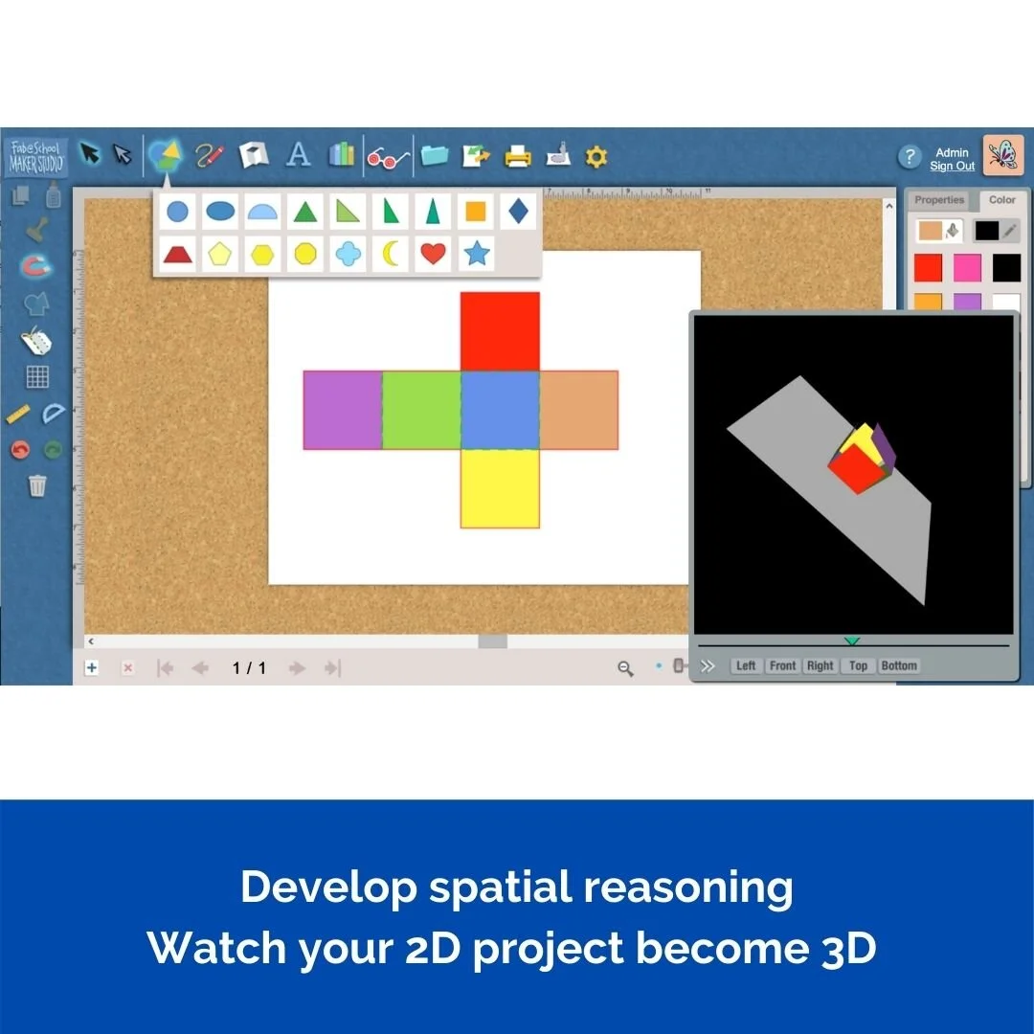Image resolution: width=1034 pixels, height=1034 pixels.
Task: Select the fill color bucket selector
Action: pyautogui.click(x=940, y=231)
